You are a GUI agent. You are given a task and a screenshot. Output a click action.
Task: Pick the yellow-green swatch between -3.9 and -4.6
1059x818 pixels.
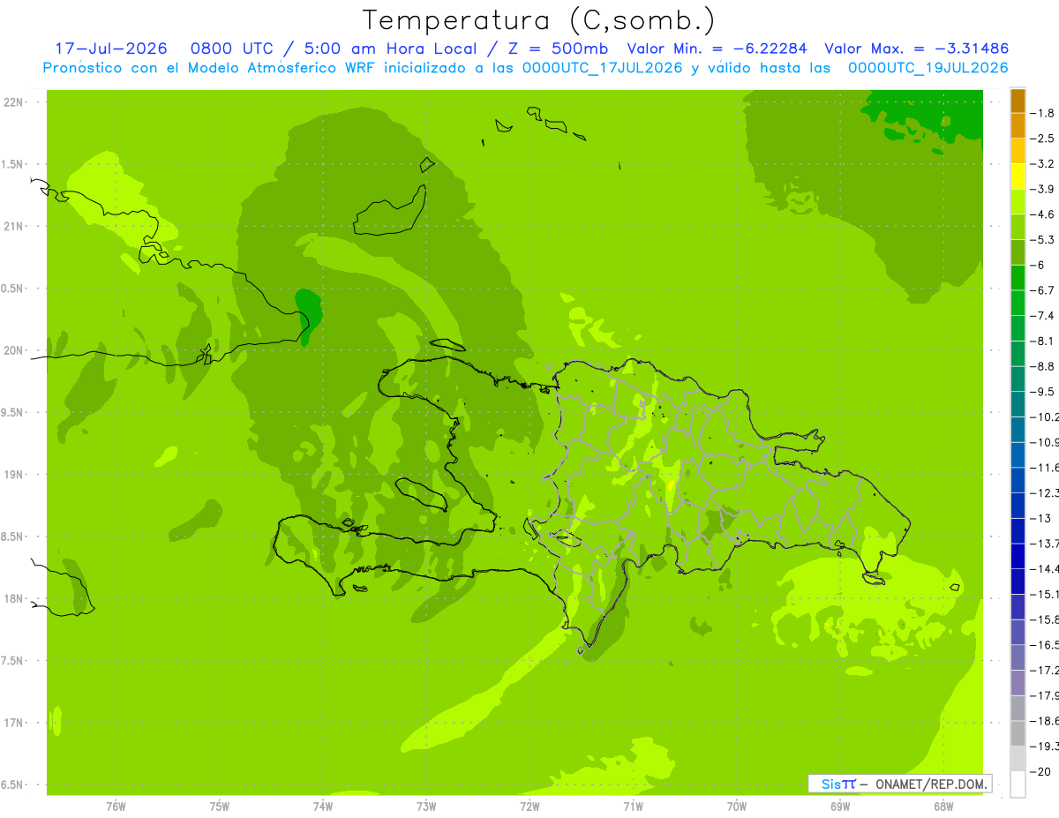pyautogui.click(x=1018, y=202)
